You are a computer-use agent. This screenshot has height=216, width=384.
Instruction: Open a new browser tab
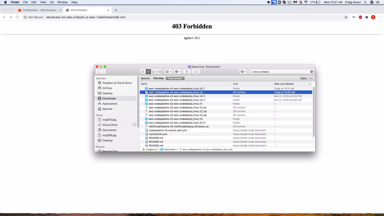pos(116,10)
